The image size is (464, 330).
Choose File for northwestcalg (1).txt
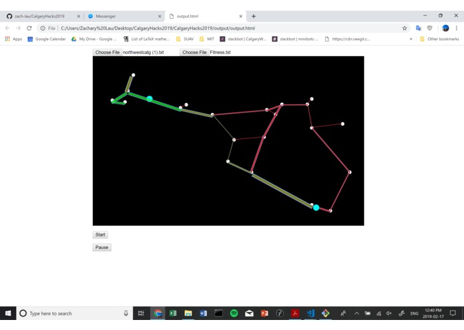[107, 52]
